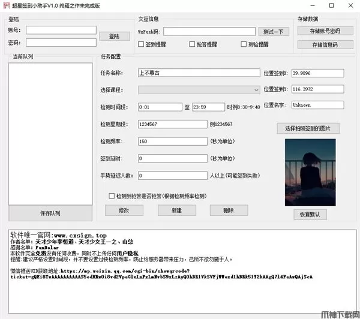The image size is (360, 319).
Task: Edit the end time field showing 23:59
Action: click(x=208, y=107)
